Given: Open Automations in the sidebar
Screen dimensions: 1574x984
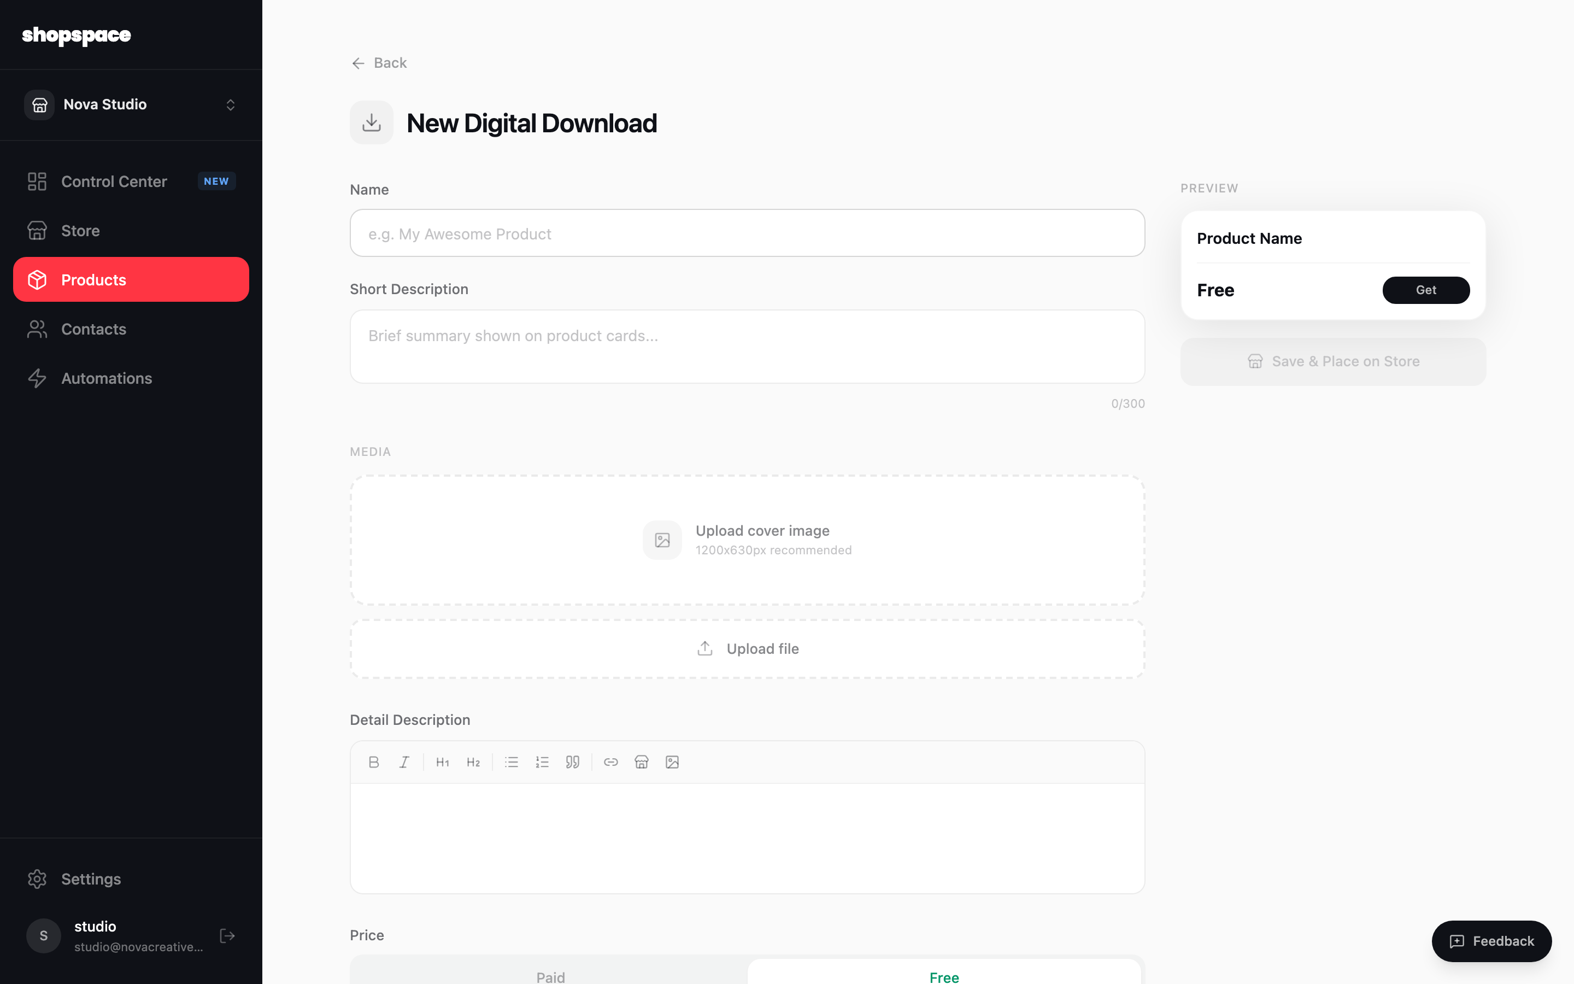Looking at the screenshot, I should 131,378.
